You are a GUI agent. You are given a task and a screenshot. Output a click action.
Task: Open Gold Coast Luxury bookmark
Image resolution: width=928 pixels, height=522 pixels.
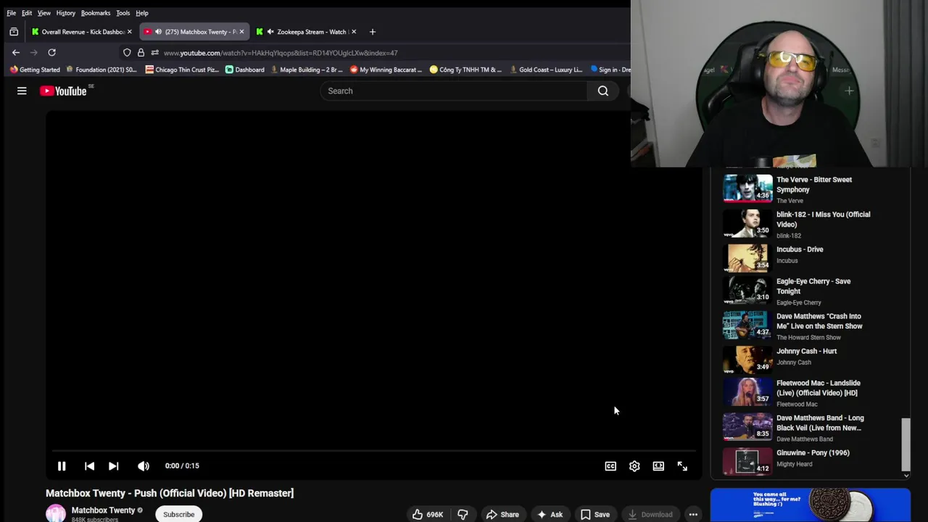pos(546,70)
